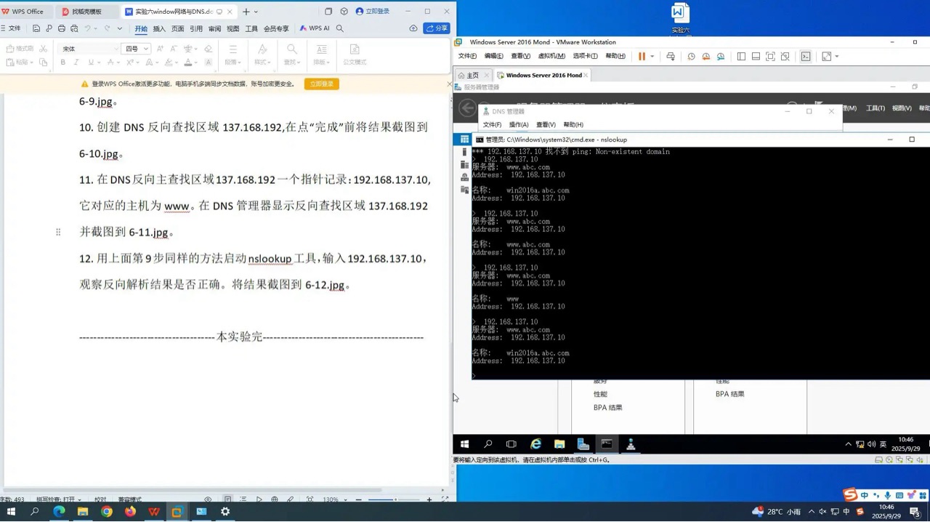The height and width of the screenshot is (522, 930).
Task: Click DNS Manager icon in VM taskbar
Action: [x=631, y=444]
